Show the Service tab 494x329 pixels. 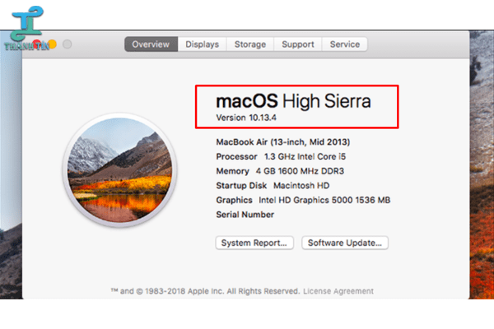tap(344, 44)
